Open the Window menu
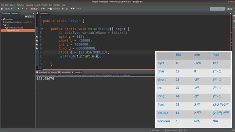235x132 pixels. click(57, 5)
